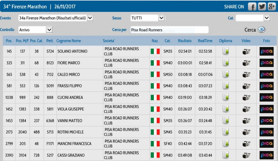The height and width of the screenshot is (161, 278).
Task: Open Pica photos for CALEO MIRCO
Action: [x=267, y=74]
